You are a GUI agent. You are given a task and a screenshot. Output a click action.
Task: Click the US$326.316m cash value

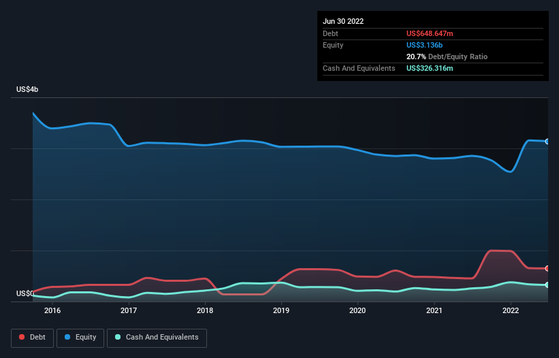point(430,68)
